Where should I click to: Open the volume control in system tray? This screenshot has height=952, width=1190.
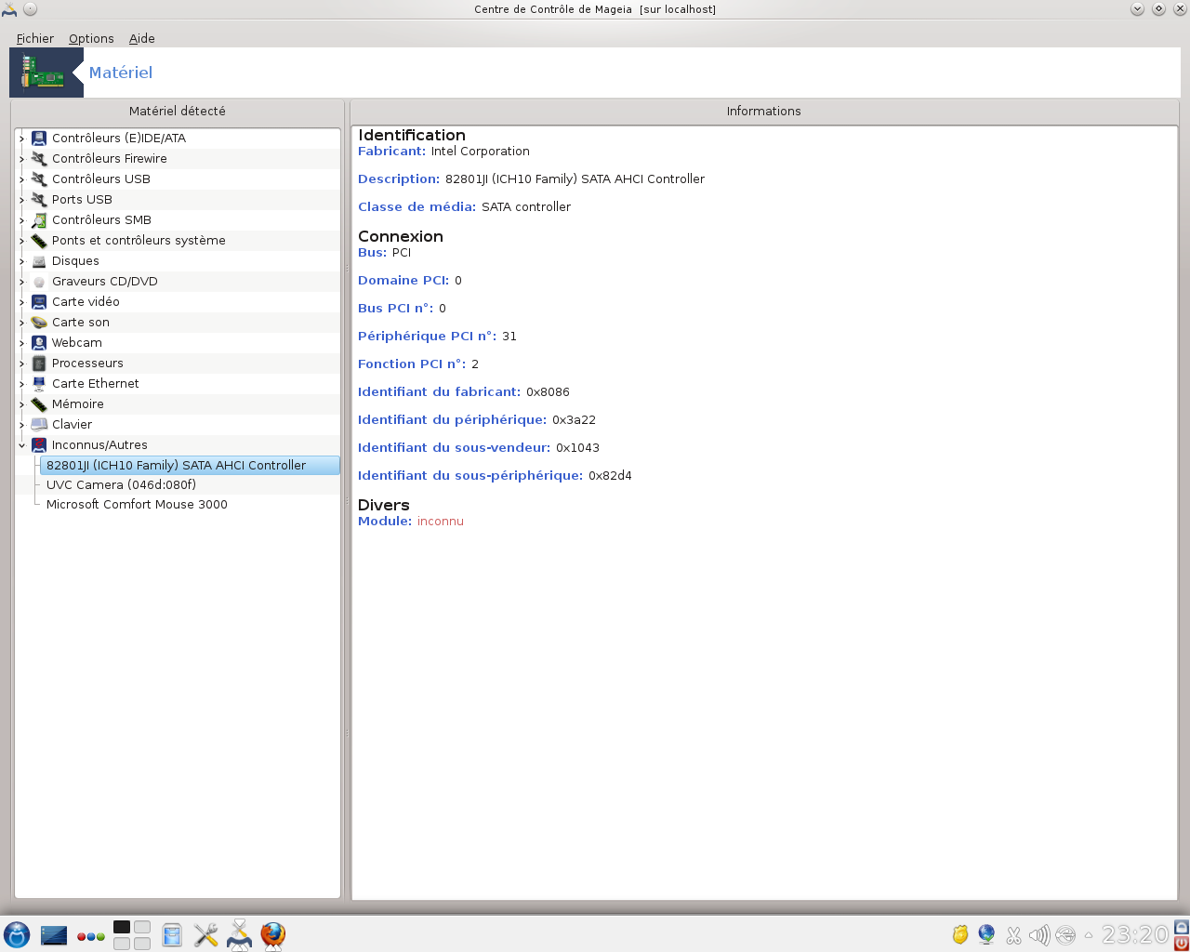pyautogui.click(x=1039, y=934)
